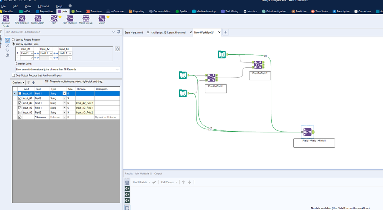
Task: Select top Input Data tool on canvas
Action: click(x=222, y=54)
